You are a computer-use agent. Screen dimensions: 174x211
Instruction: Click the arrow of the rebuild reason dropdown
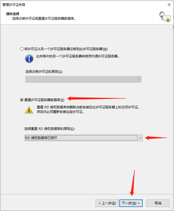[x=140, y=138]
